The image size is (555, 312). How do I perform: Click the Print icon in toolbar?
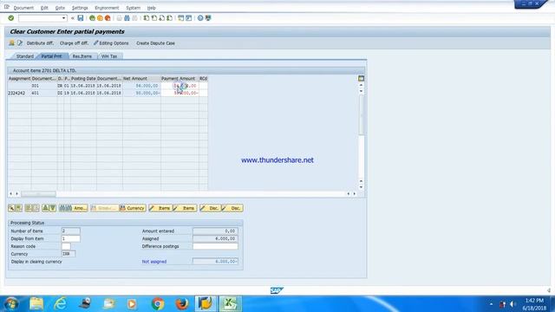(120, 18)
